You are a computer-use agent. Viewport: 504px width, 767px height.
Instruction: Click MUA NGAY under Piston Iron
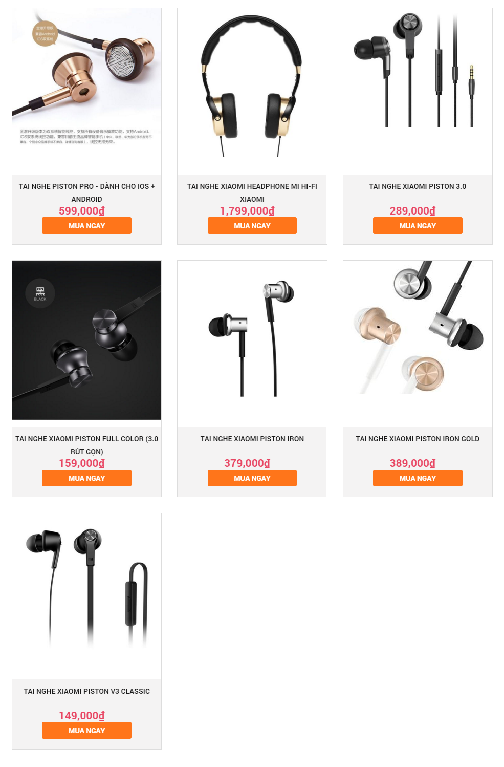252,478
